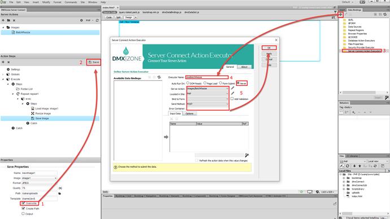Add new server action with plus icon
This screenshot has width=390, height=219.
point(3,20)
